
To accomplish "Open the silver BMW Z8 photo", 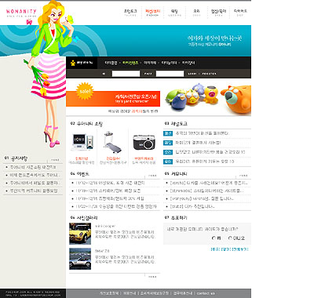I will [x=80, y=259].
